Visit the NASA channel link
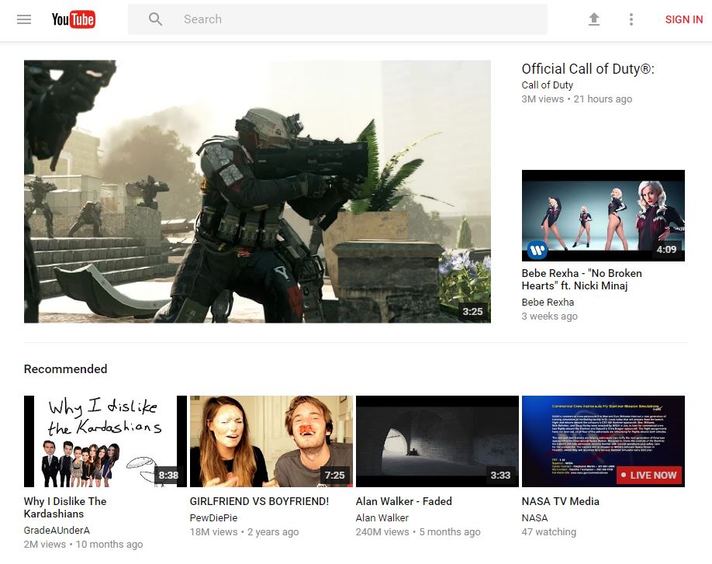This screenshot has width=712, height=564. pos(534,517)
